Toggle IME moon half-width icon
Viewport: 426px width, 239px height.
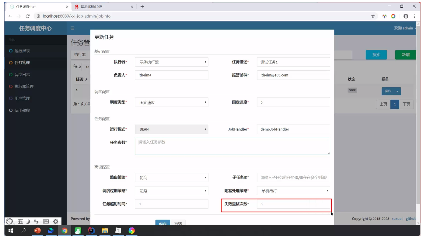pos(28,221)
